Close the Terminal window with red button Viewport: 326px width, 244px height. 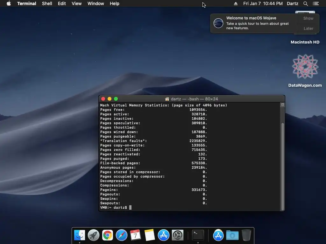103,99
